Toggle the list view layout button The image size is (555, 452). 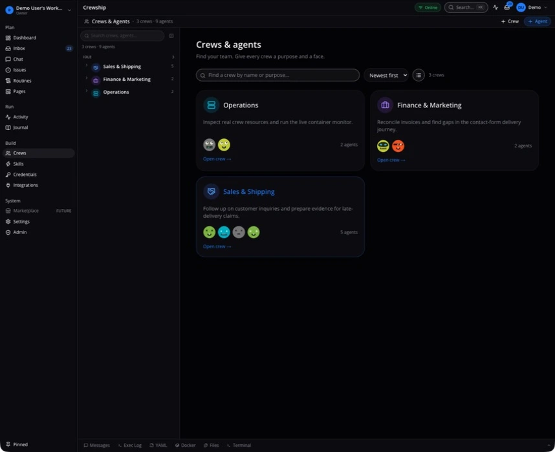419,75
